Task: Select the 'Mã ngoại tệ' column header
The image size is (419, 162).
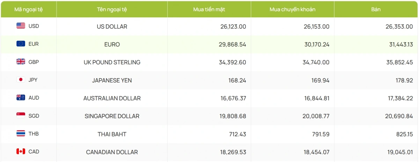Action: [28, 9]
